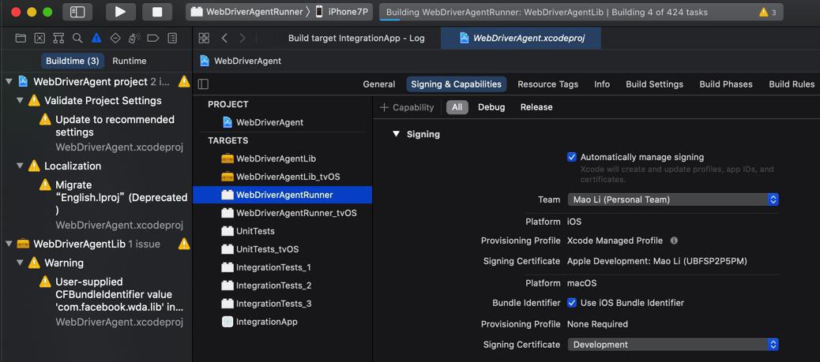Select the WebDriverAgentLib_tvOS target

tap(282, 177)
